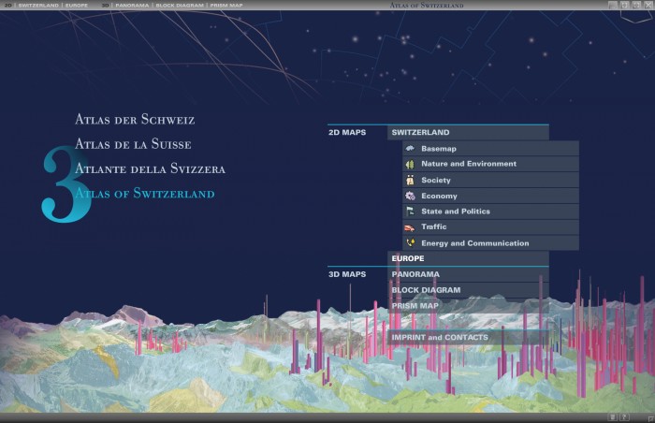Switch language to Atlas der Schweiz
655x423 pixels.
coord(135,119)
